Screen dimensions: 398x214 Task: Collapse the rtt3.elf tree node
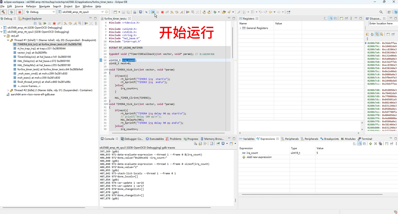pos(5,36)
